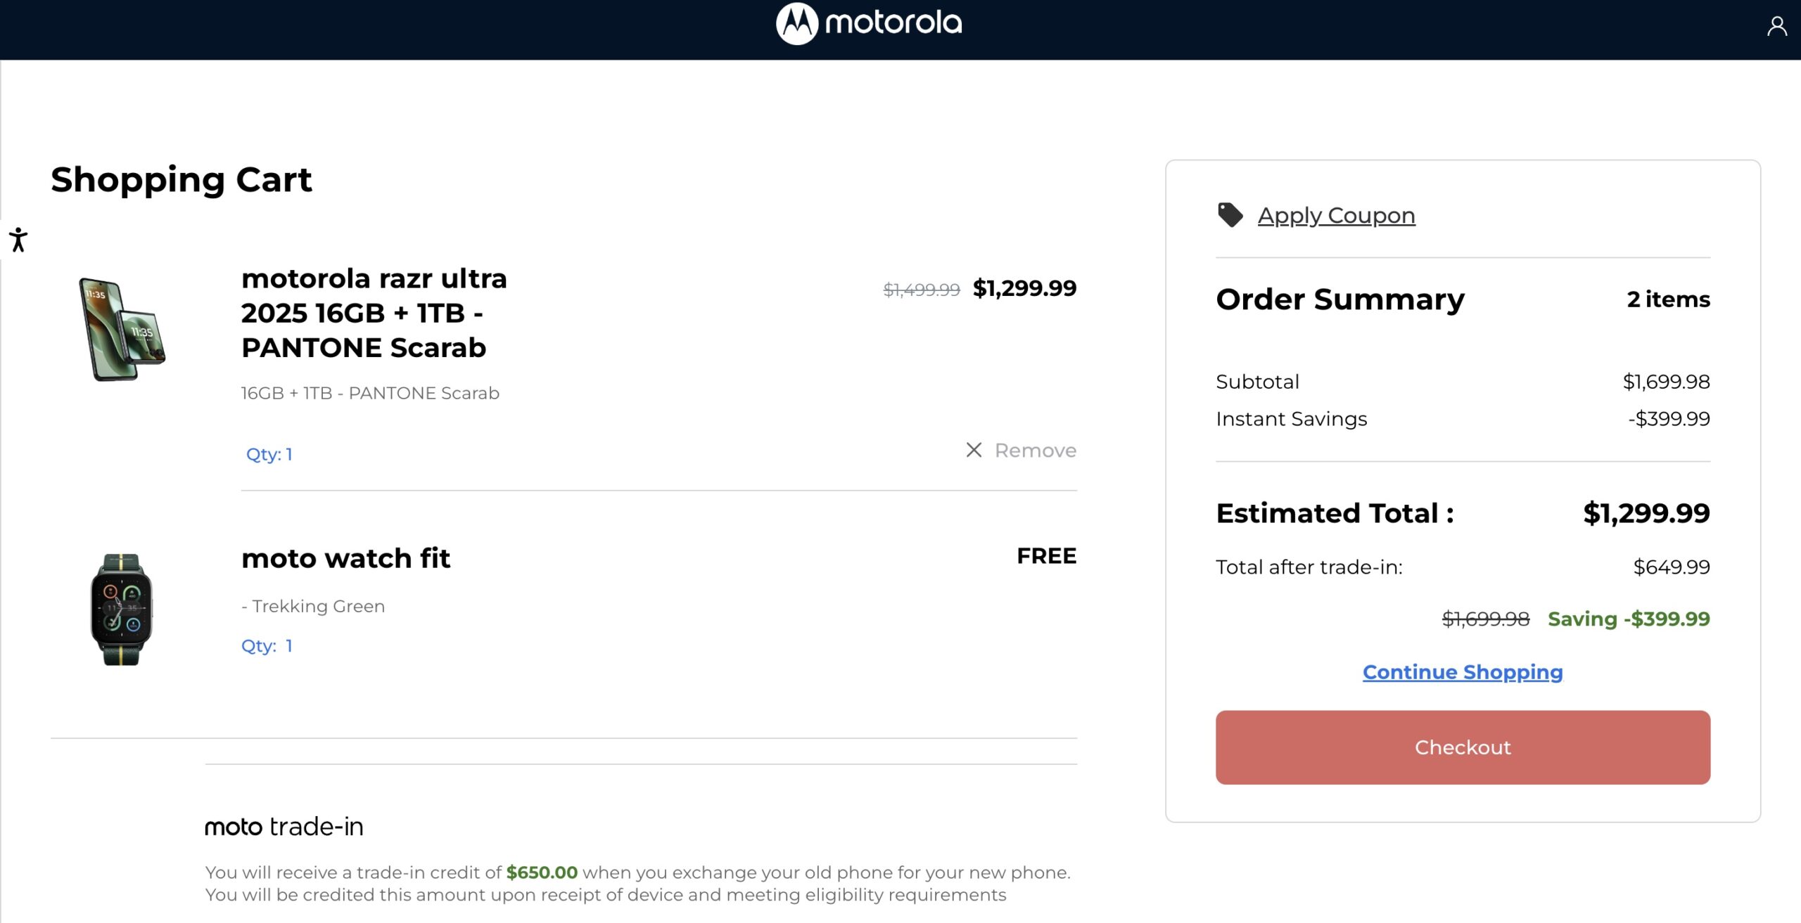Click the coupon tag icon
Screen dimensions: 1801x923
point(1230,215)
